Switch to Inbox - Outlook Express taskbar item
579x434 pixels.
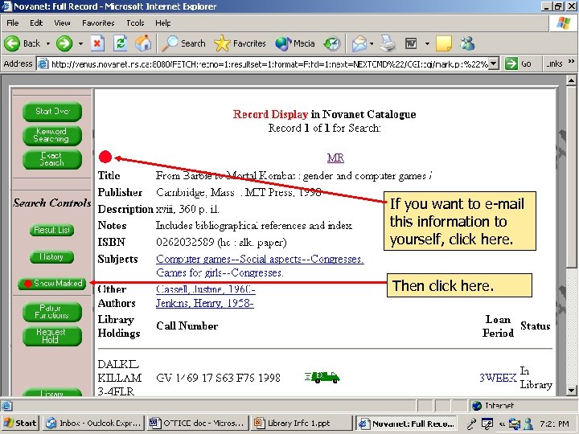[x=94, y=423]
